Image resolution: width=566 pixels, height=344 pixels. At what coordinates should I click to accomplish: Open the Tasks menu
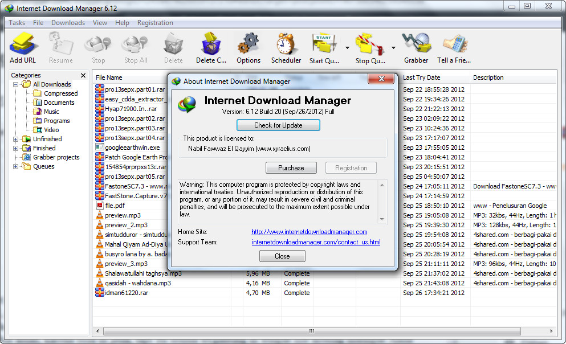tap(17, 23)
